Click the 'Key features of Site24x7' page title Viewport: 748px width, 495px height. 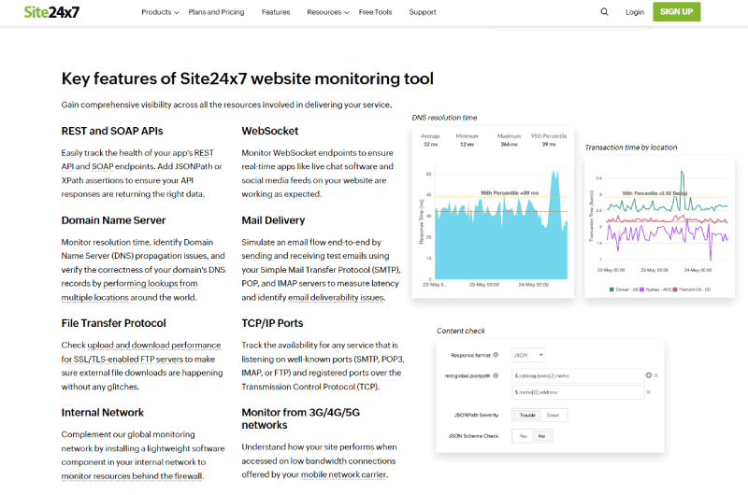[x=247, y=78]
